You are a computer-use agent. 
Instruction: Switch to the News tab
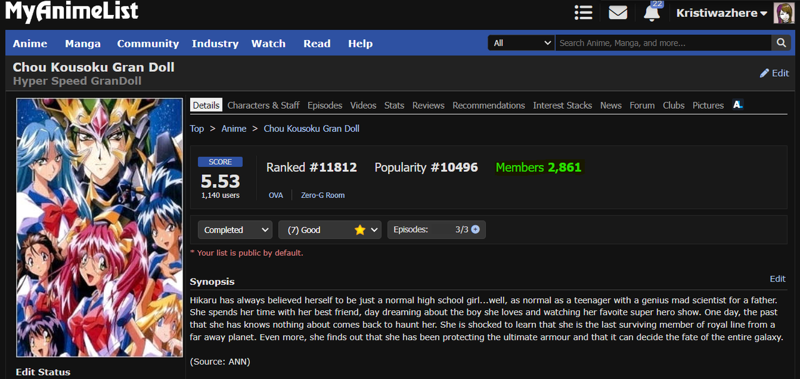[611, 105]
